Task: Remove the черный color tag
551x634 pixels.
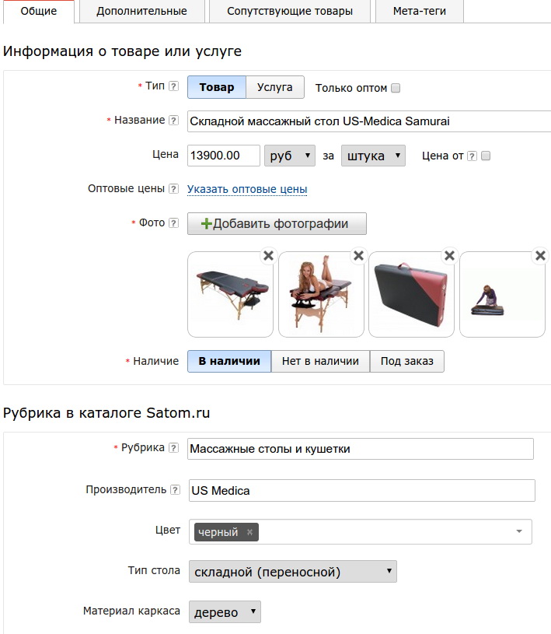Action: coord(249,532)
